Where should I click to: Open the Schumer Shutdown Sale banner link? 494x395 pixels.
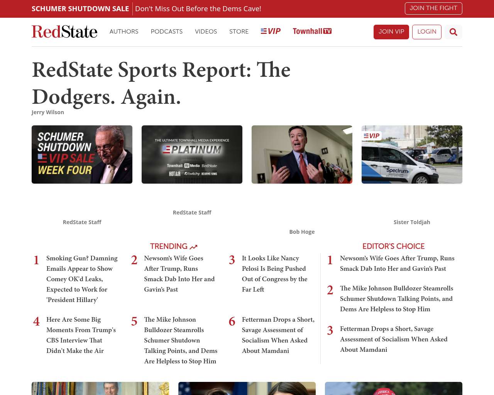80,9
